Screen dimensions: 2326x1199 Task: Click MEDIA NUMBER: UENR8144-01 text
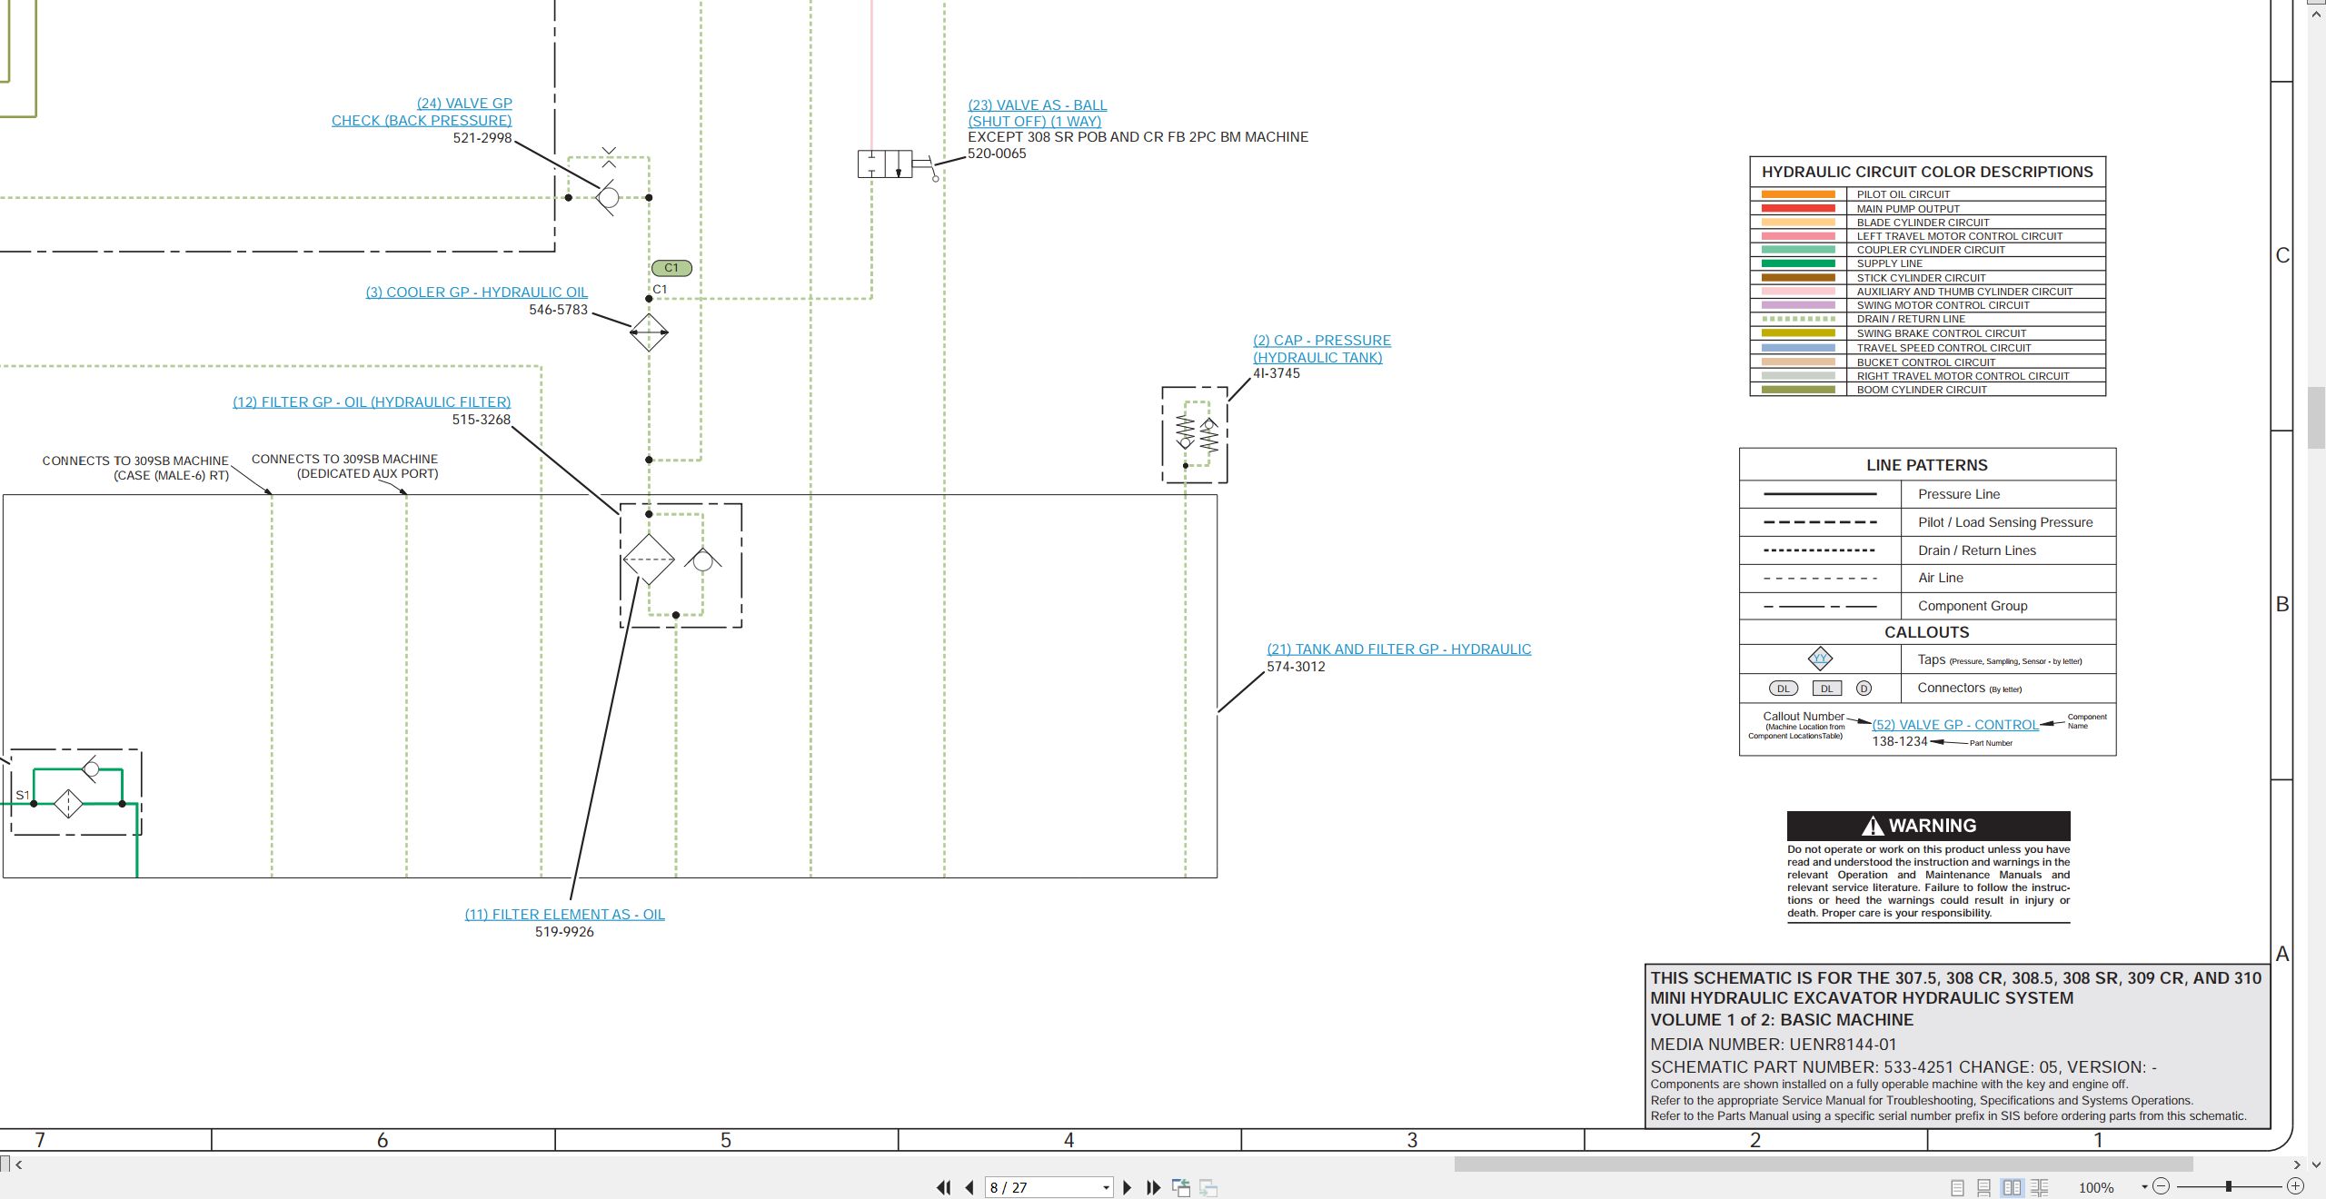coord(1774,1045)
